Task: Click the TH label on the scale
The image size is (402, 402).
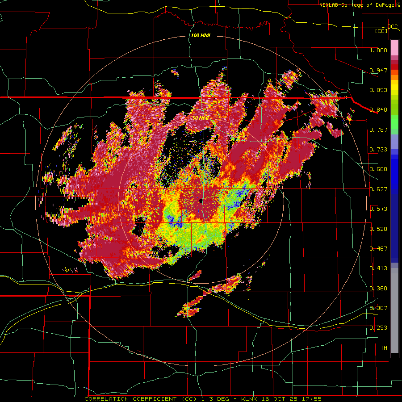Action: click(x=384, y=348)
